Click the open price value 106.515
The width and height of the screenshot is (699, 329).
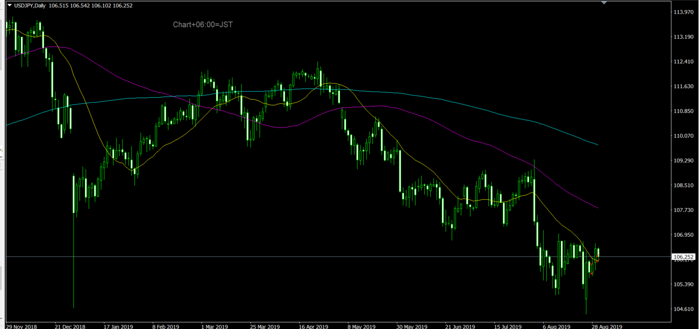tap(58, 6)
